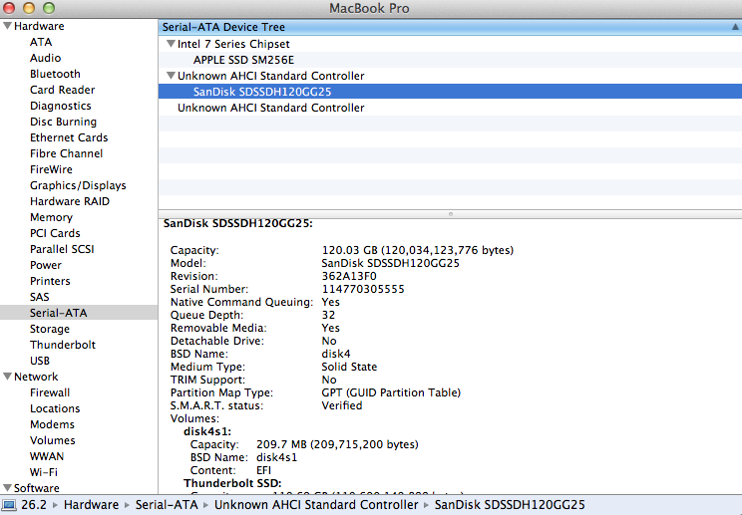Select Modems under Network
This screenshot has width=742, height=515.
[x=52, y=424]
